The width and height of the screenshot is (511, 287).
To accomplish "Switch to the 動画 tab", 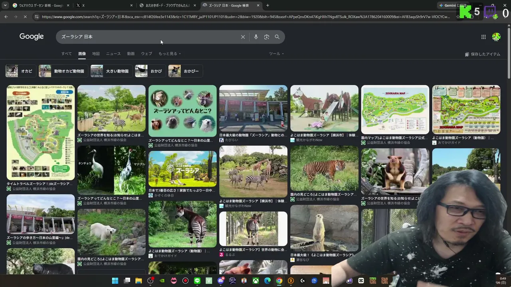I will 131,54.
